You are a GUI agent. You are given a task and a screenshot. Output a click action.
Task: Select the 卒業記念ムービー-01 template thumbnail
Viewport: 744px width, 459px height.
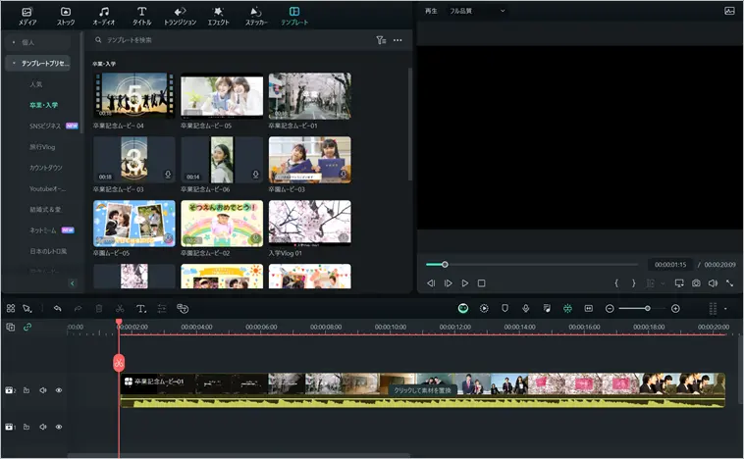[x=310, y=95]
